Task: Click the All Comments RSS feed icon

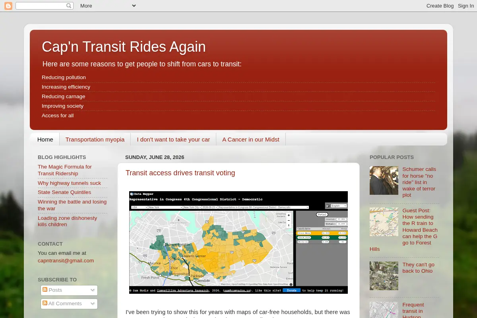Action: 45,303
